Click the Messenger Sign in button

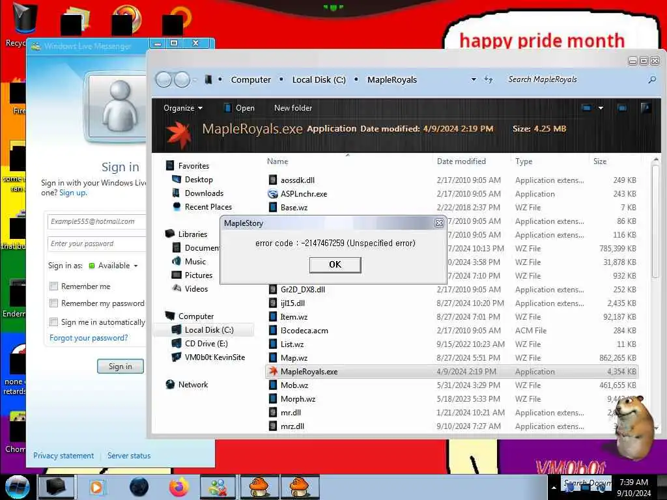point(121,366)
